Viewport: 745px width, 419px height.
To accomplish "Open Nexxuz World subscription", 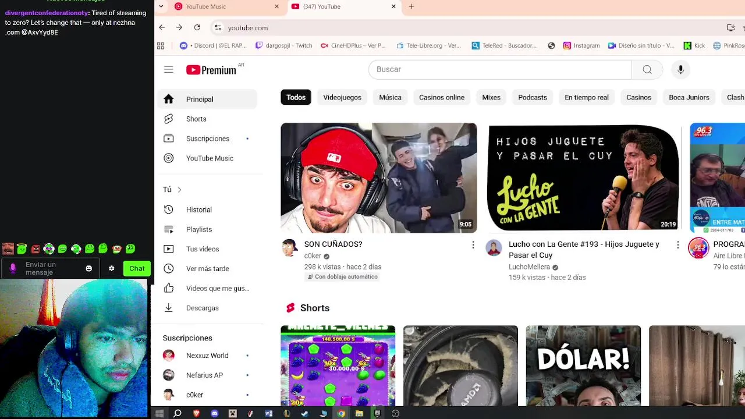I will pos(207,356).
